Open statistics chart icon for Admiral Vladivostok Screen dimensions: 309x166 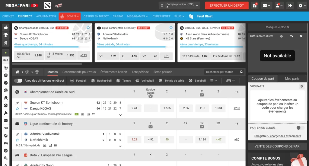[x=45, y=145]
